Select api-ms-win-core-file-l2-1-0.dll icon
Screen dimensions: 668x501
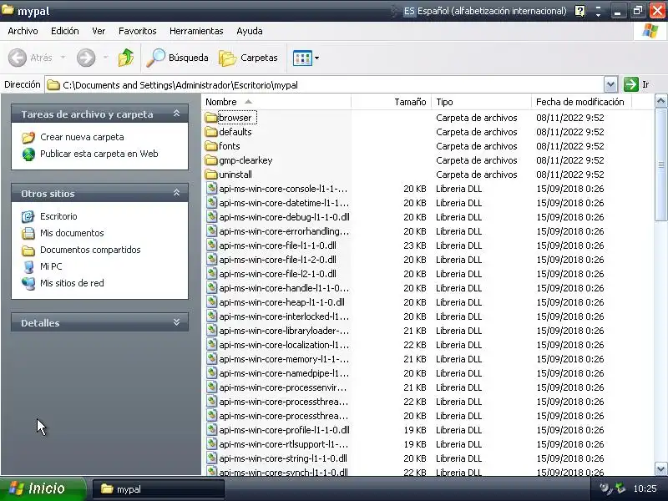coord(212,274)
